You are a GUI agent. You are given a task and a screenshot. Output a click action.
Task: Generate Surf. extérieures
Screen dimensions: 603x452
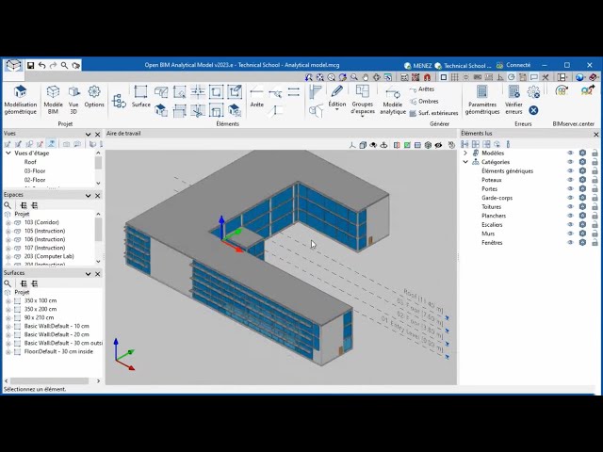coord(433,113)
